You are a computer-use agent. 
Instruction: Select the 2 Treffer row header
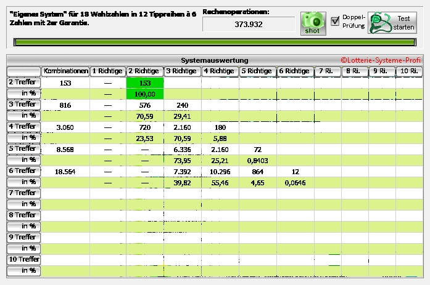pos(23,82)
